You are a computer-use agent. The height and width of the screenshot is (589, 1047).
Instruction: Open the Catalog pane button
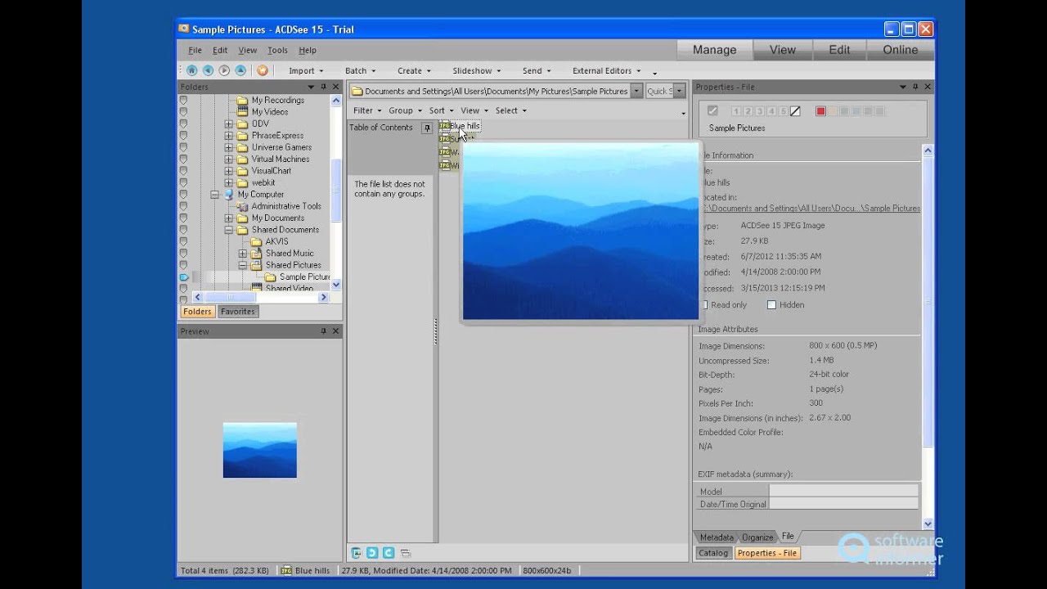713,554
